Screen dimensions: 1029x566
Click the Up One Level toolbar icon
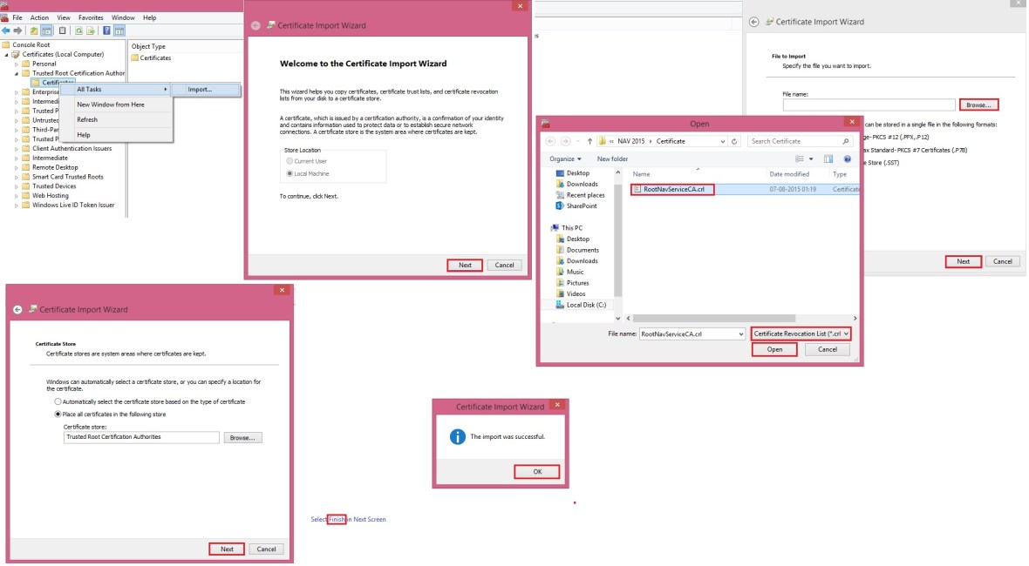tap(34, 30)
